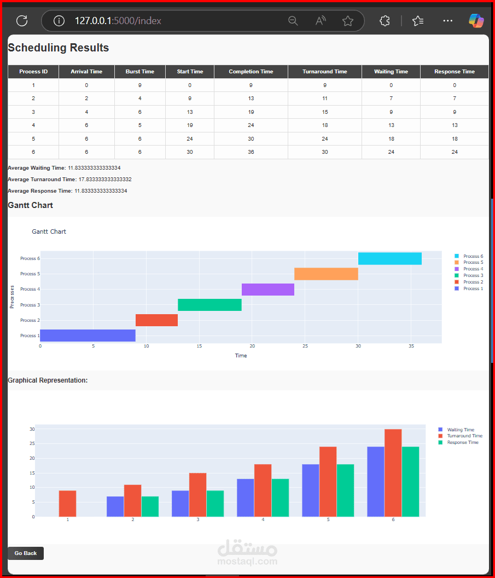Toggle Process 1 in Gantt legend
Viewport: 495px width, 578px height.
pos(469,288)
